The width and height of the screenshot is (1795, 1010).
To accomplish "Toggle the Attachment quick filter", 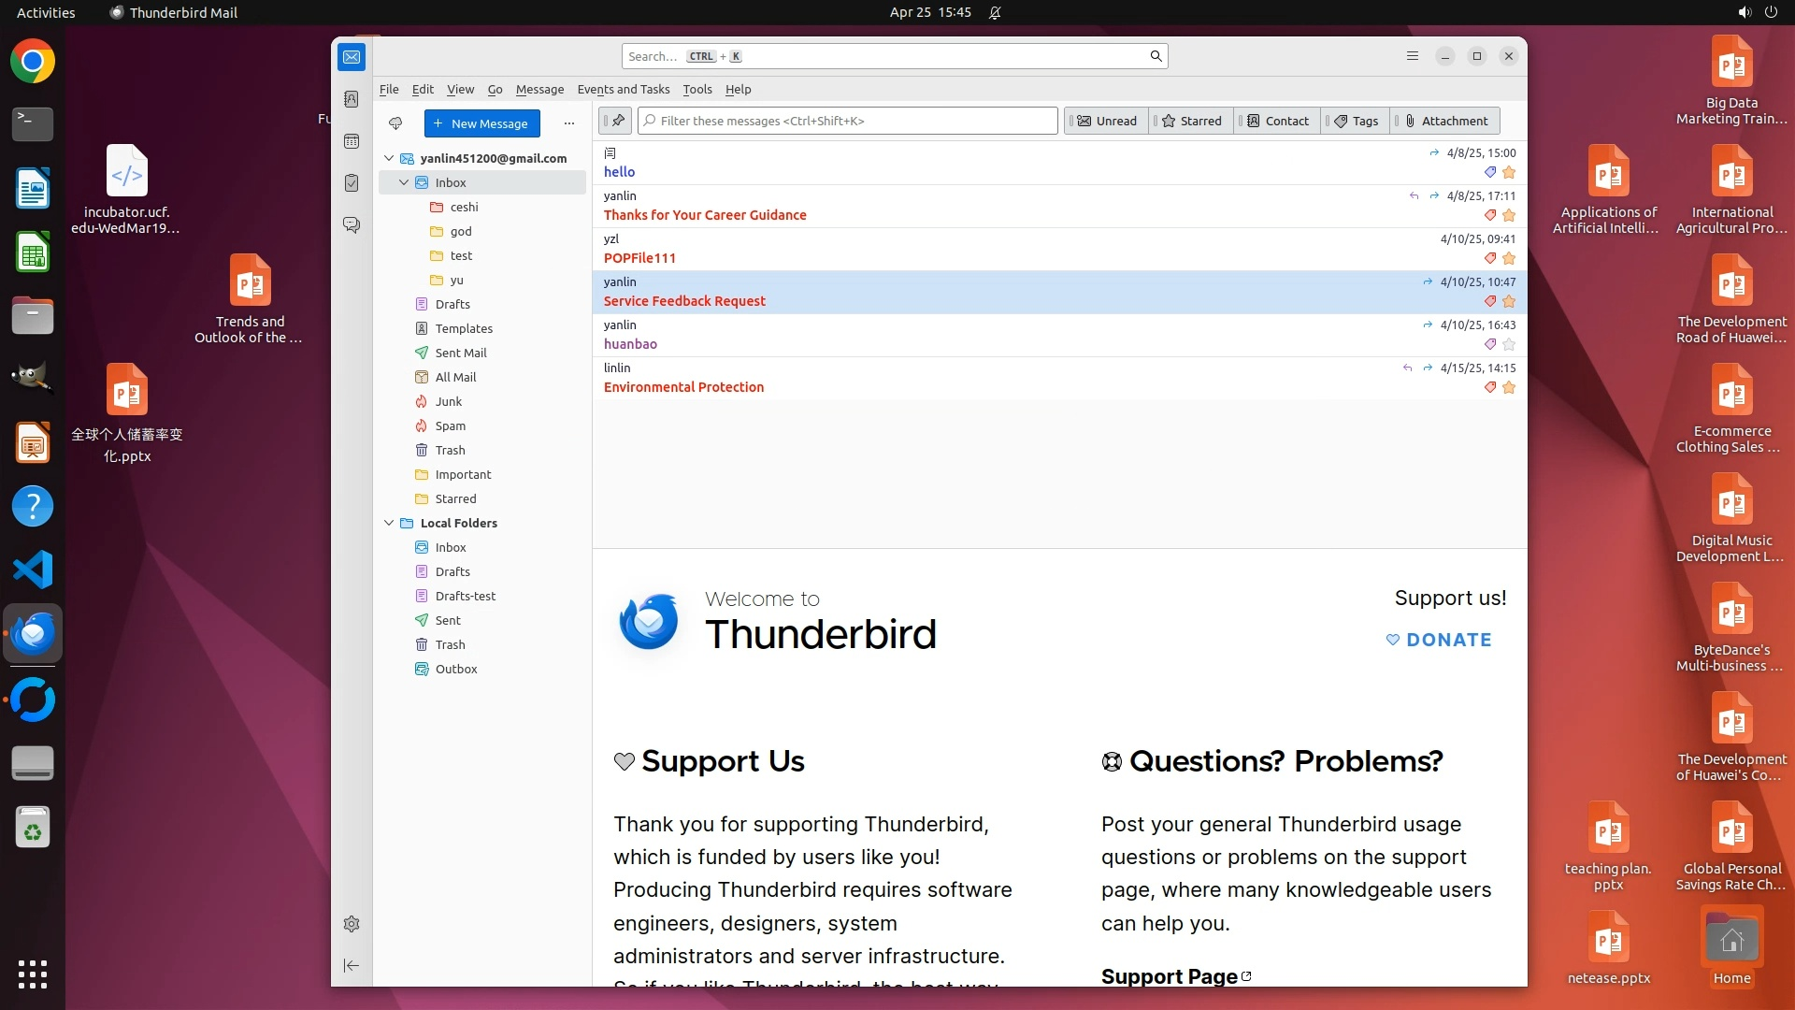I will (1446, 121).
